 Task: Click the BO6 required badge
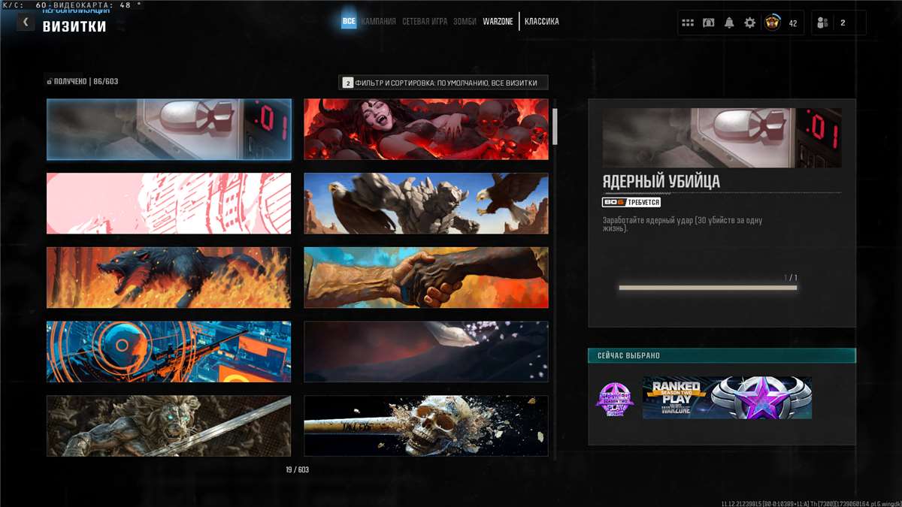pyautogui.click(x=631, y=202)
